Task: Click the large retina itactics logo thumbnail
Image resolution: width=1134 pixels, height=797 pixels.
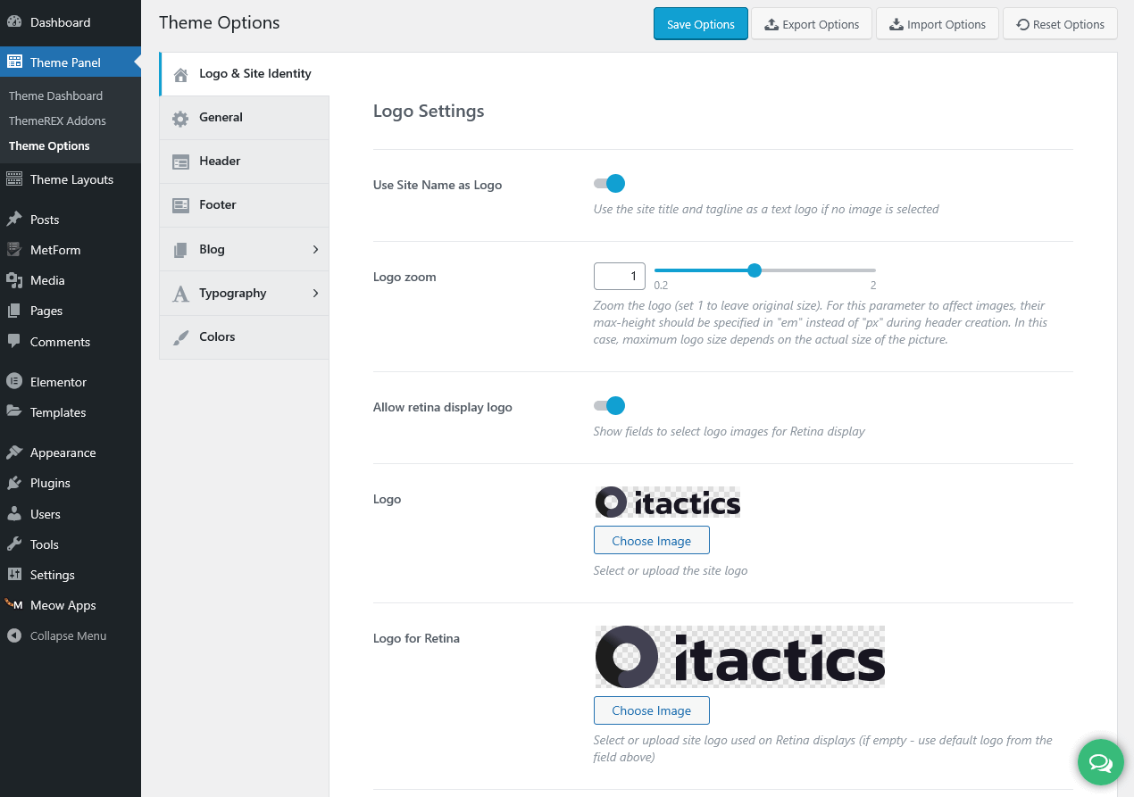Action: coord(739,657)
